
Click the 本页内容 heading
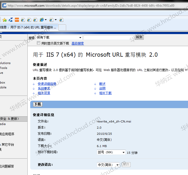click(x=40, y=78)
